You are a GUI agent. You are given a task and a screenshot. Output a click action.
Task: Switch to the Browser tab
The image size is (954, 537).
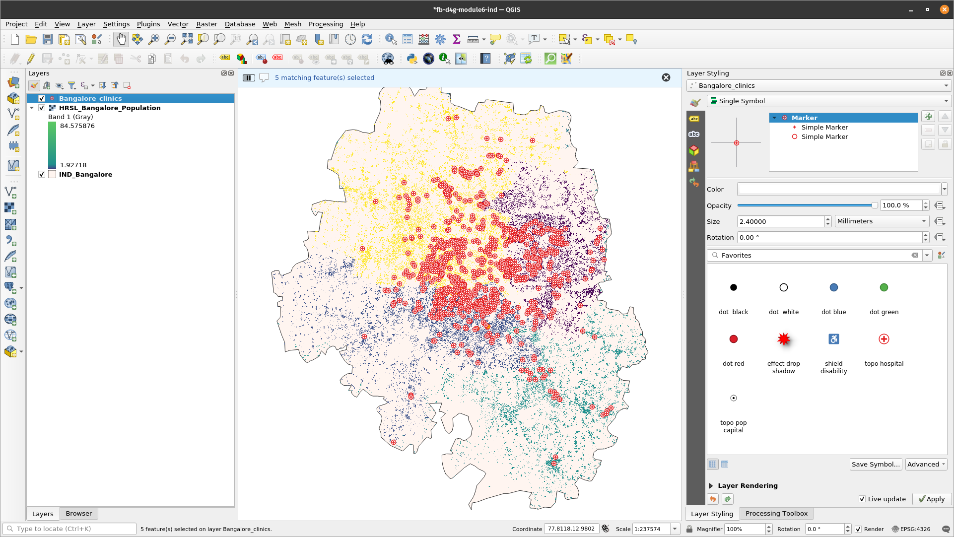78,513
